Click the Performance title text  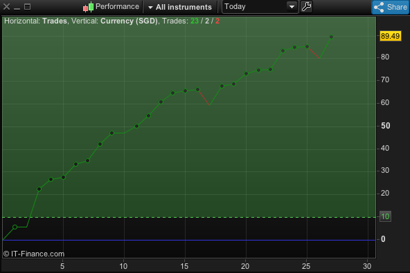click(117, 6)
